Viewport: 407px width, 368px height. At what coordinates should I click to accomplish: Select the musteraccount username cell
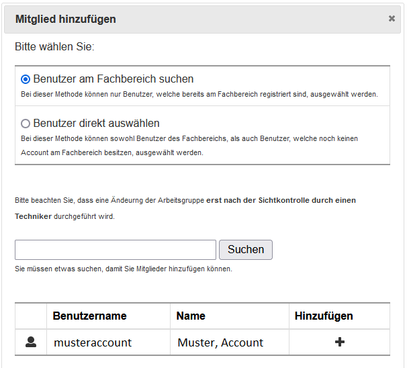[93, 342]
